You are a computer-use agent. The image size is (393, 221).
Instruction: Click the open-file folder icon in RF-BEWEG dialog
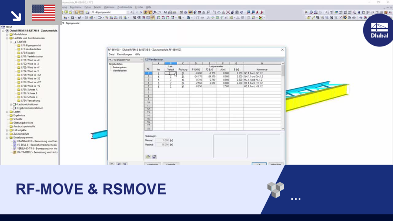pyautogui.click(x=148, y=157)
